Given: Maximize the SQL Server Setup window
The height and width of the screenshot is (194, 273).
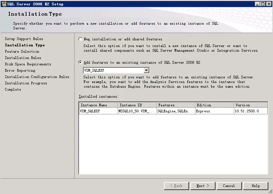Looking at the screenshot, I should pyautogui.click(x=263, y=4).
